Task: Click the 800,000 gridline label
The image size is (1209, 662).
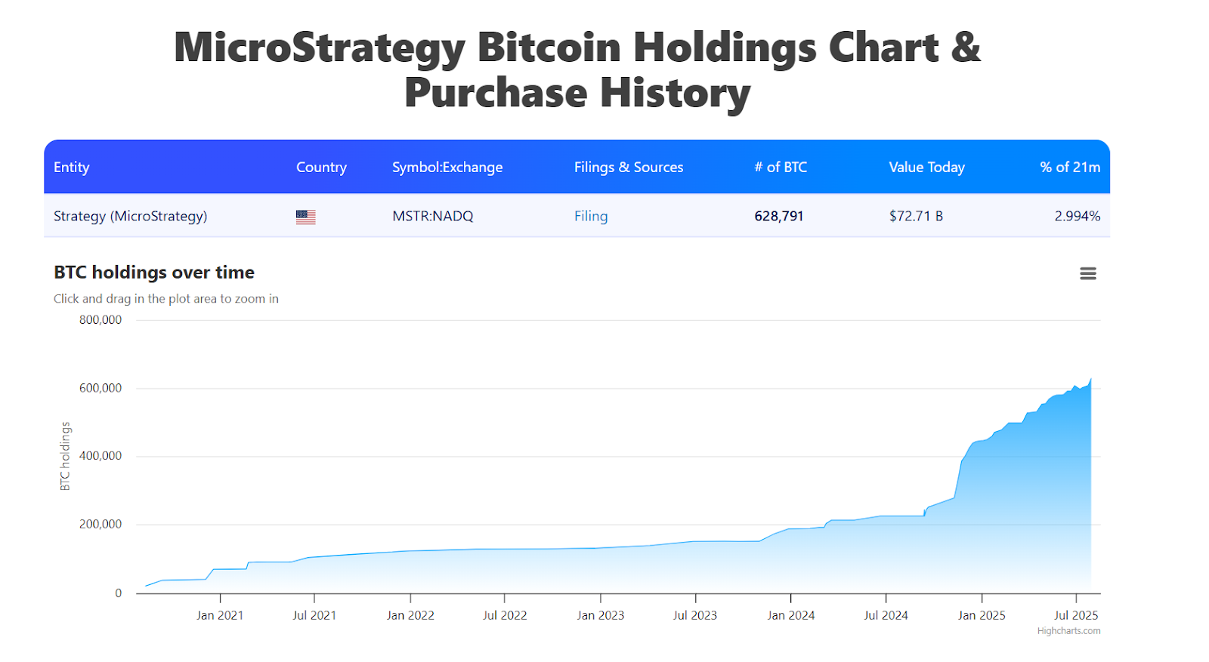Action: tap(100, 319)
